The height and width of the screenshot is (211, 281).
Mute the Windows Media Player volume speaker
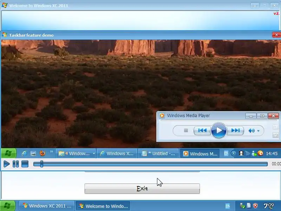[251, 130]
